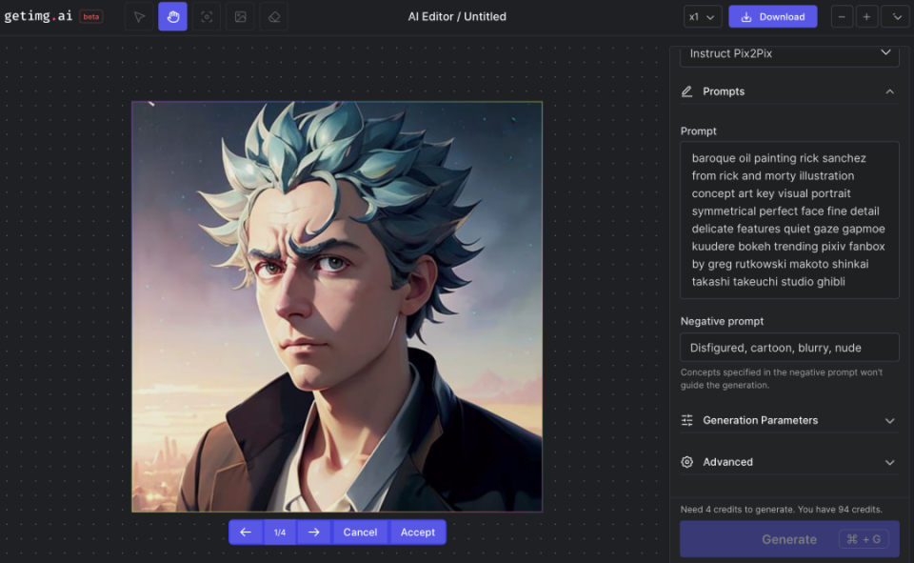Click the Advanced gear icon

(687, 462)
